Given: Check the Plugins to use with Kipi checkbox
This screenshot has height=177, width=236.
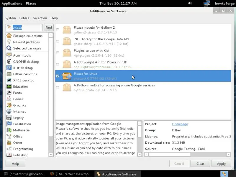Looking at the screenshot, I should click(58, 53).
